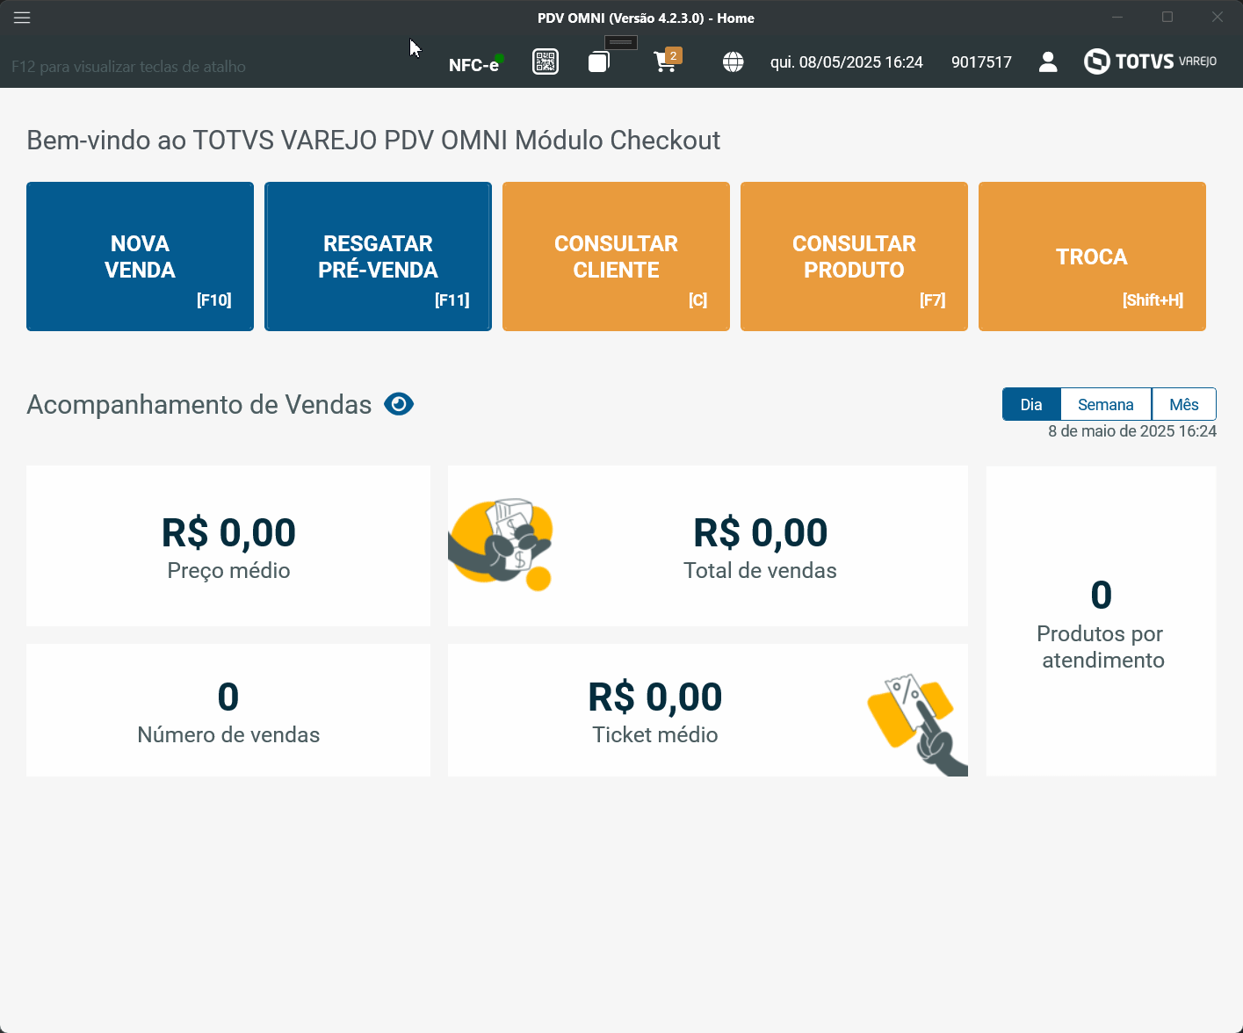Click the NFC-e status indicator

tap(474, 64)
